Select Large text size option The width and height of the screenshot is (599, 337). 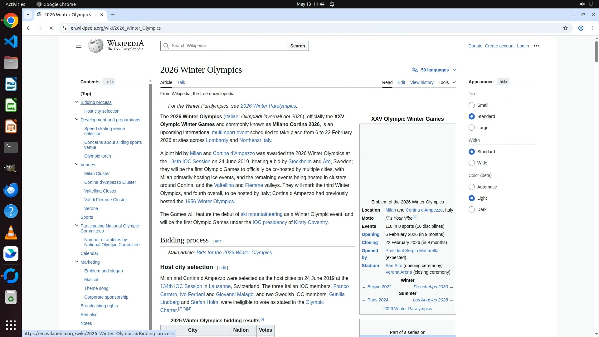point(471,128)
